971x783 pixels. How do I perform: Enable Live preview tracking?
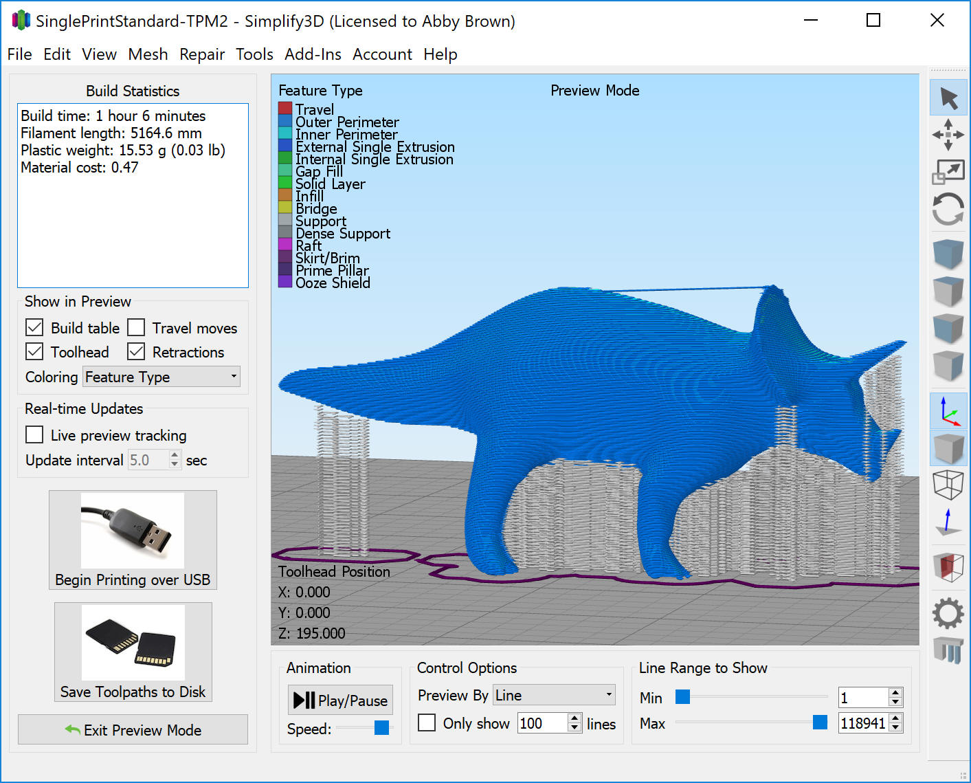pos(34,434)
